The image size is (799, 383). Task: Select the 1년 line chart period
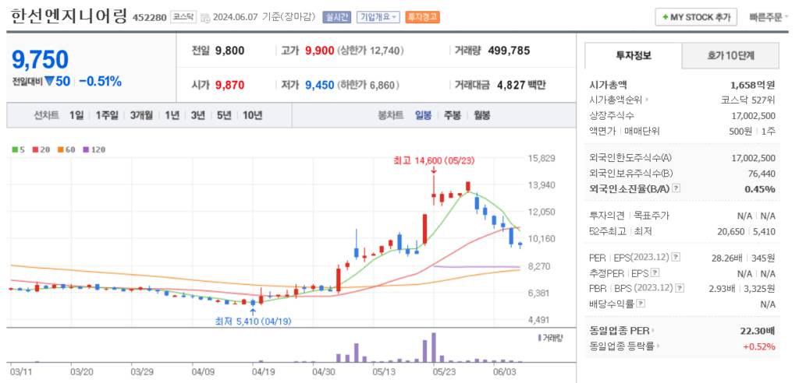(x=172, y=115)
